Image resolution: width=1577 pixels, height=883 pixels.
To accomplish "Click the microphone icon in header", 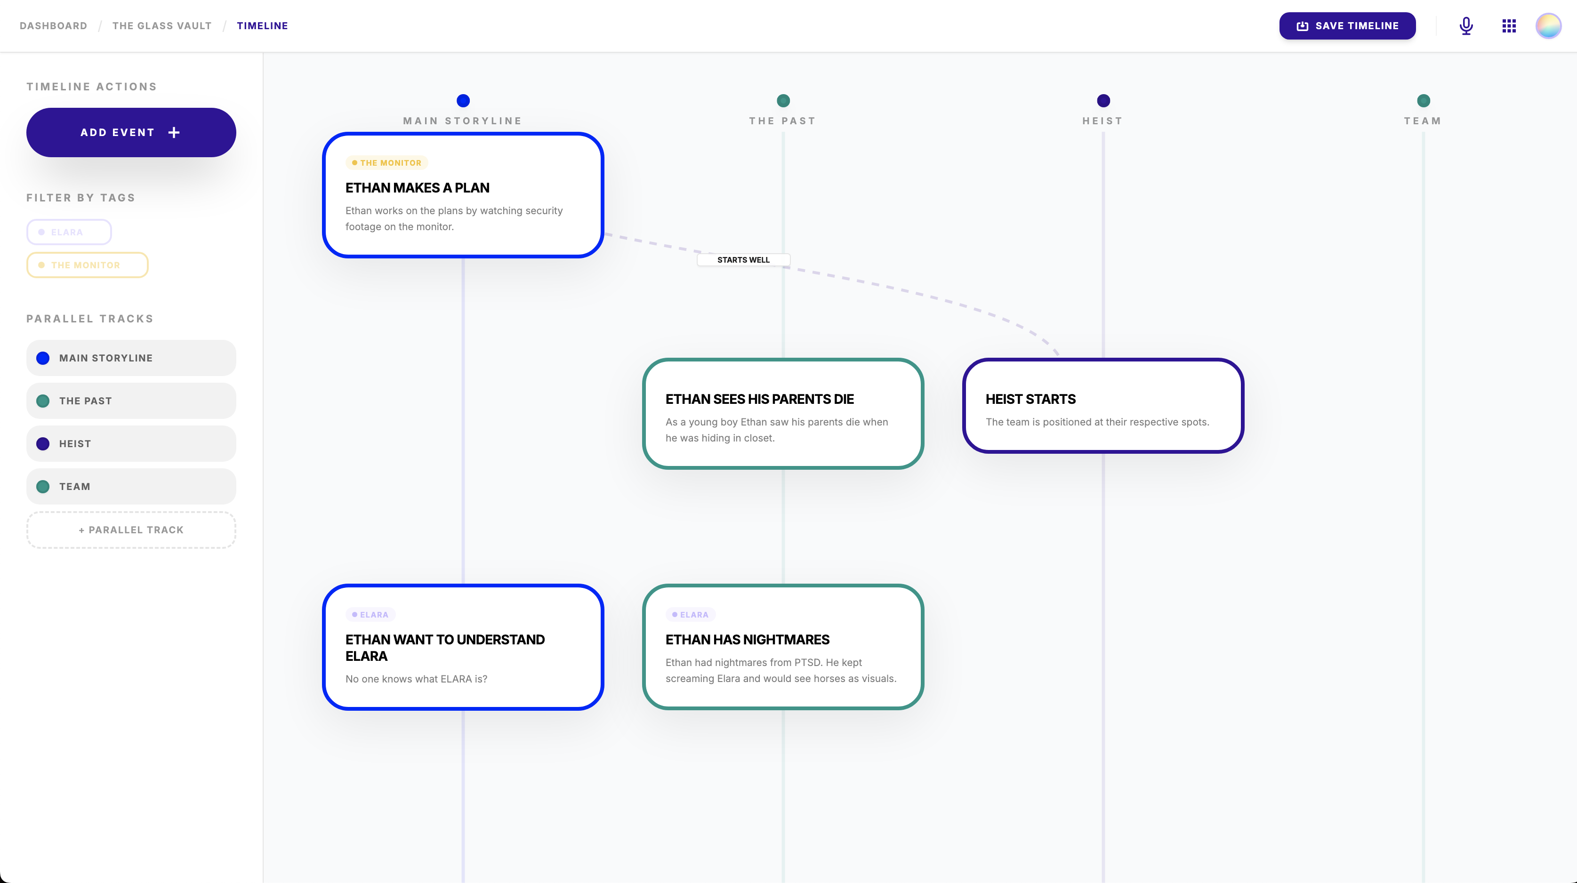I will 1465,26.
